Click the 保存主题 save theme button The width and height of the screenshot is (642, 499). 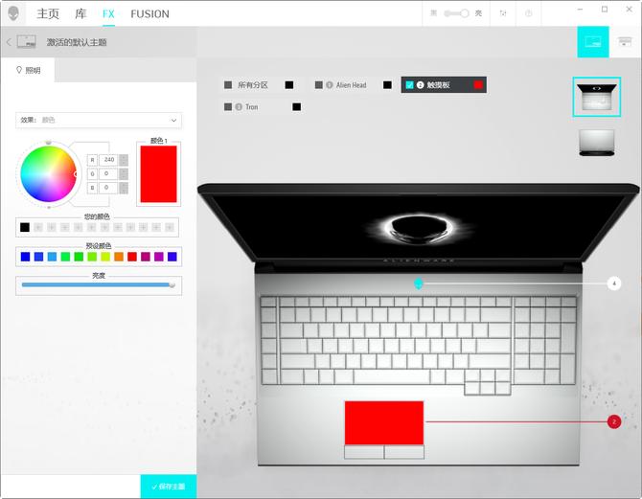[x=169, y=487]
